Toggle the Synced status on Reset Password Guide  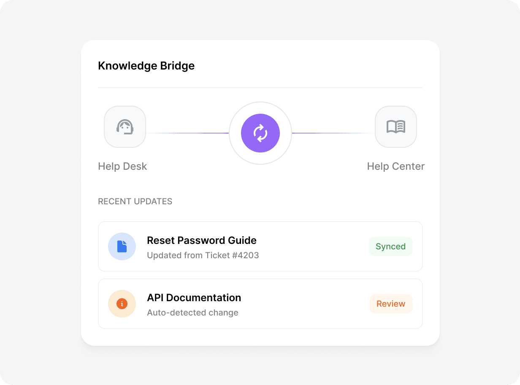(390, 246)
